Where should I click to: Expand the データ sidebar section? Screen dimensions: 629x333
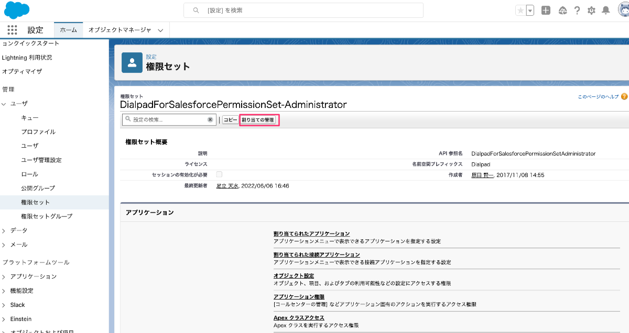[5, 230]
